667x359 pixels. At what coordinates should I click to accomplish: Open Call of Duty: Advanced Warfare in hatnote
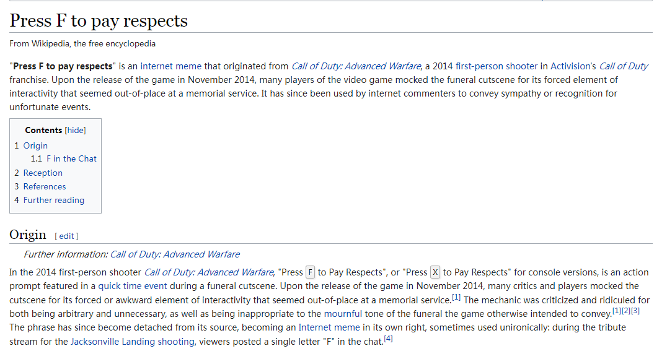[175, 254]
